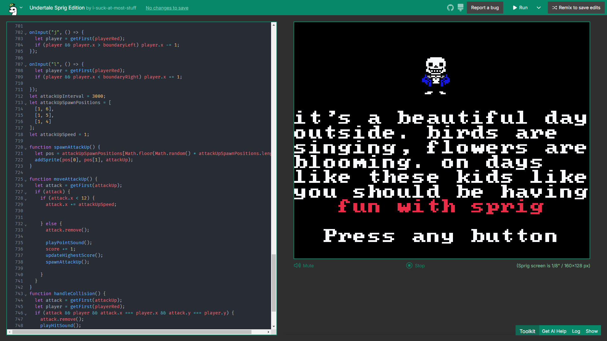Collapse the fold at line 707
This screenshot has width=607, height=341.
pos(26,65)
